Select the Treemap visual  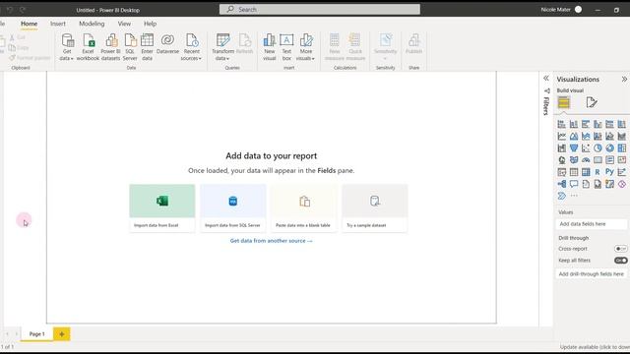click(x=622, y=148)
